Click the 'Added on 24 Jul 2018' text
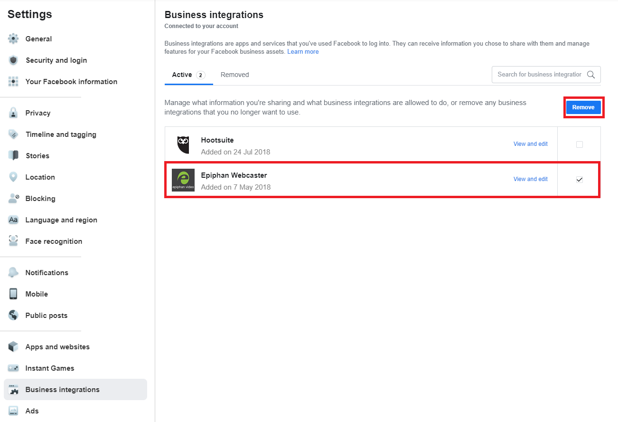 [x=235, y=152]
